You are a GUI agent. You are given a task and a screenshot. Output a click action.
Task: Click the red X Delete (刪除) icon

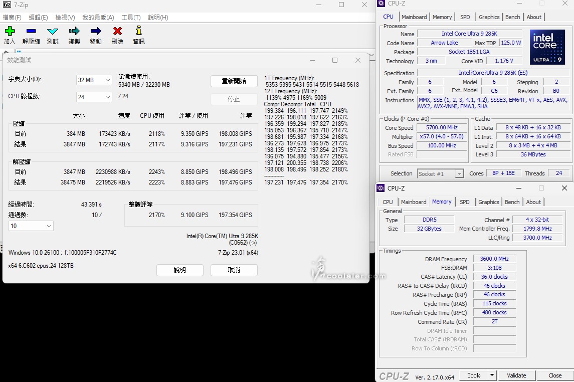(117, 32)
